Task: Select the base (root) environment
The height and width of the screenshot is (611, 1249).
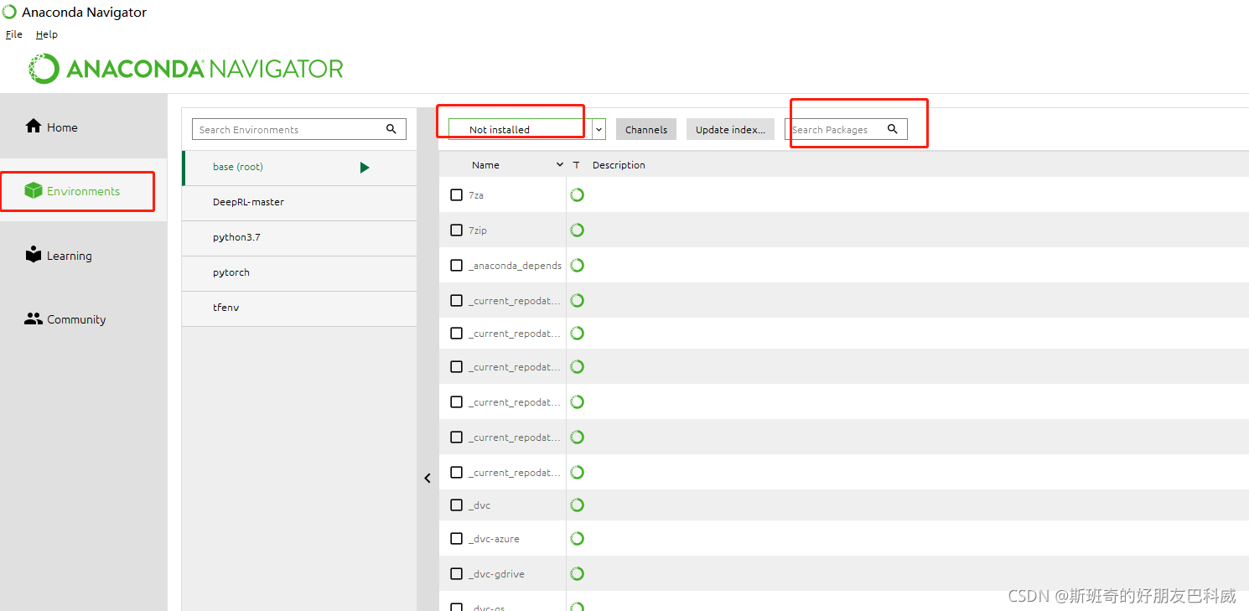Action: 299,168
